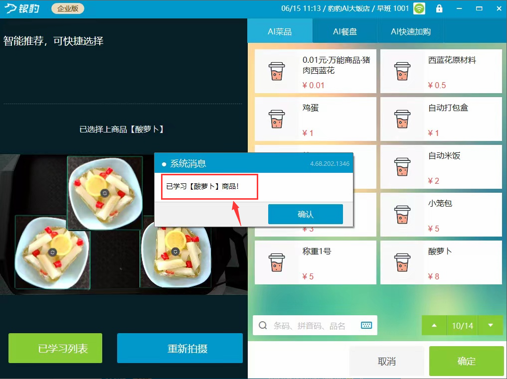Click the magnifier search icon
This screenshot has width=507, height=379.
tap(263, 325)
